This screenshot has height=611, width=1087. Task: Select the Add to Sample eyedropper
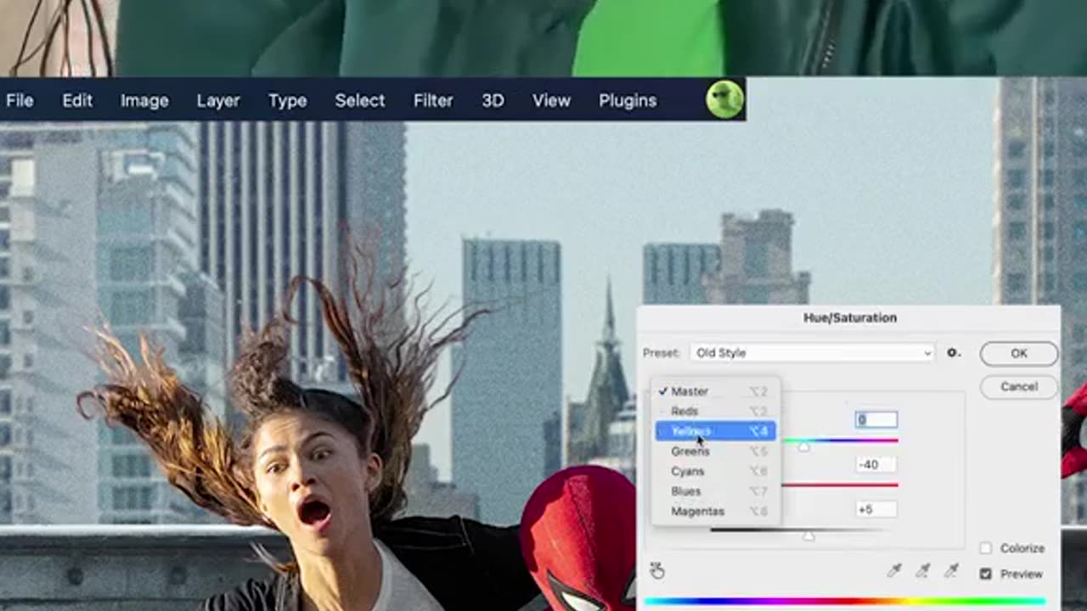pyautogui.click(x=922, y=571)
